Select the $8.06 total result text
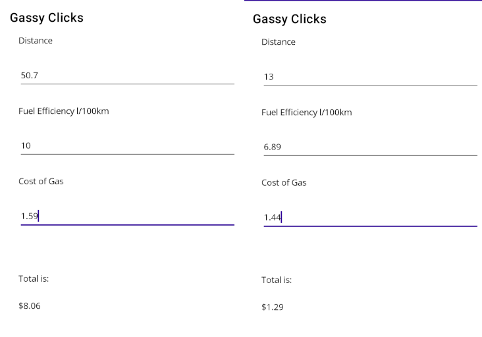This screenshot has width=482, height=337. (x=30, y=305)
